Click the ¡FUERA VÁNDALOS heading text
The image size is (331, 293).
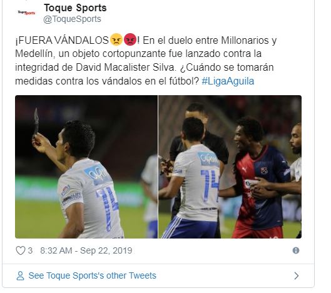click(x=62, y=40)
